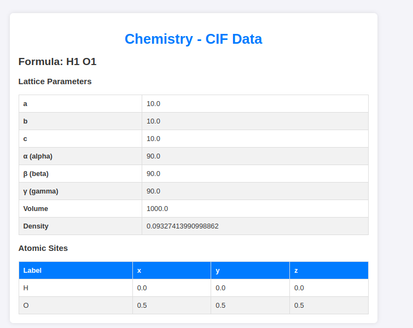Select the O atom label cell
The image size is (413, 328).
point(75,306)
